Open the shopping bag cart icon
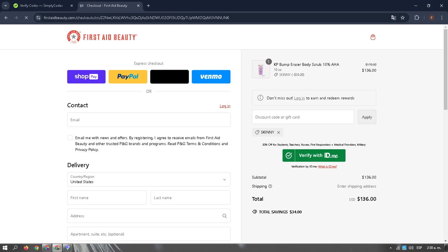448x252 pixels. pos(373,37)
